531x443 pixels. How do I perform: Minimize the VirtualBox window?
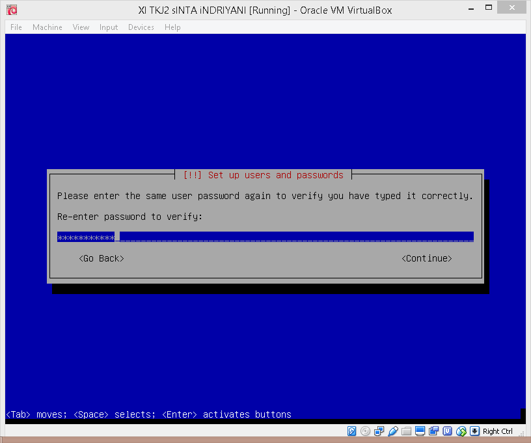click(x=471, y=9)
